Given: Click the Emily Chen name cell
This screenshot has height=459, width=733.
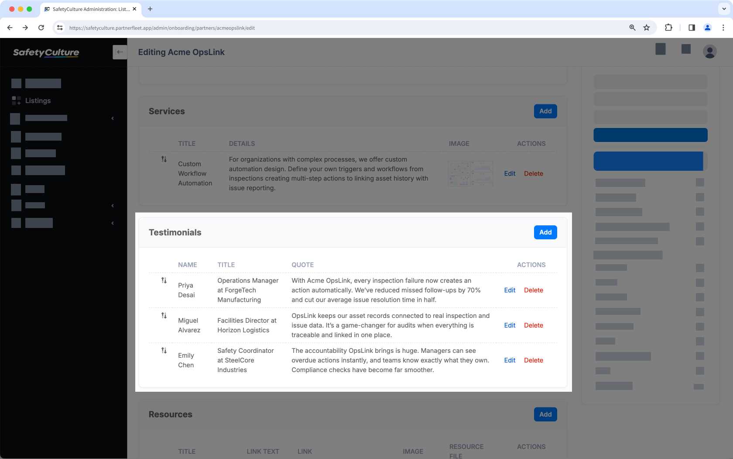Looking at the screenshot, I should coord(186,360).
